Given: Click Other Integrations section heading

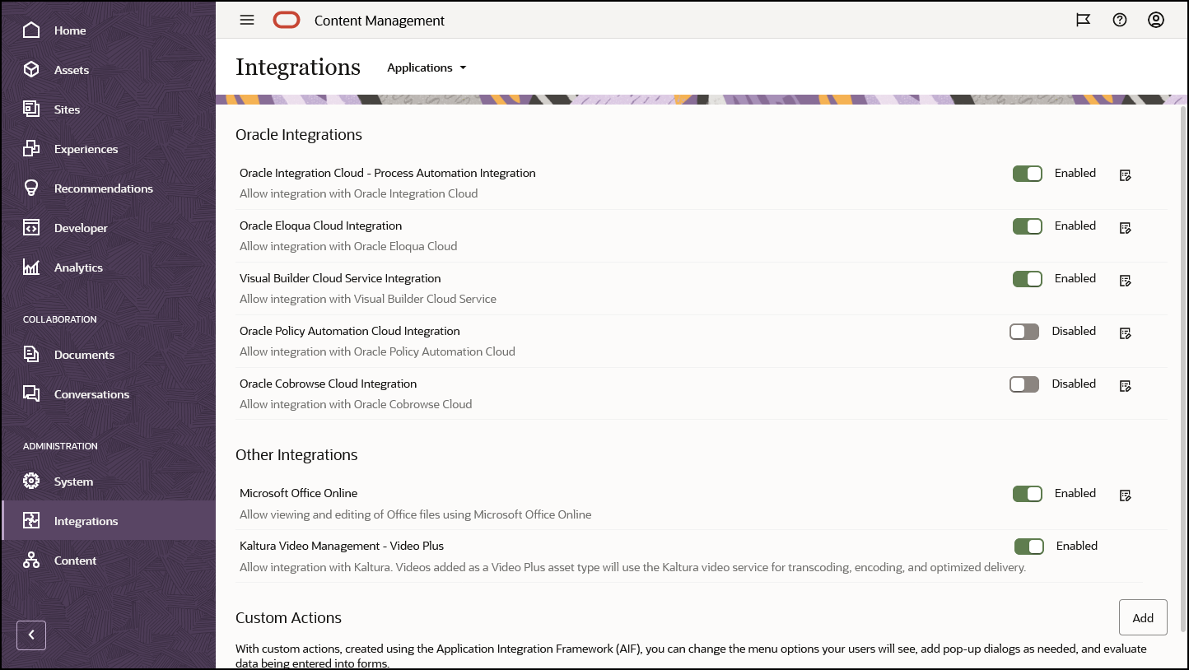Looking at the screenshot, I should click(x=296, y=454).
